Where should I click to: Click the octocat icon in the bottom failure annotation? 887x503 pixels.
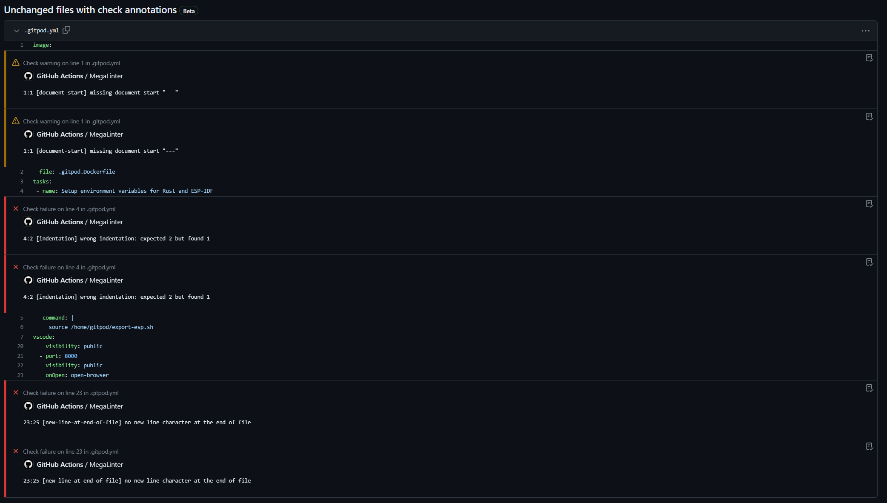coord(28,464)
